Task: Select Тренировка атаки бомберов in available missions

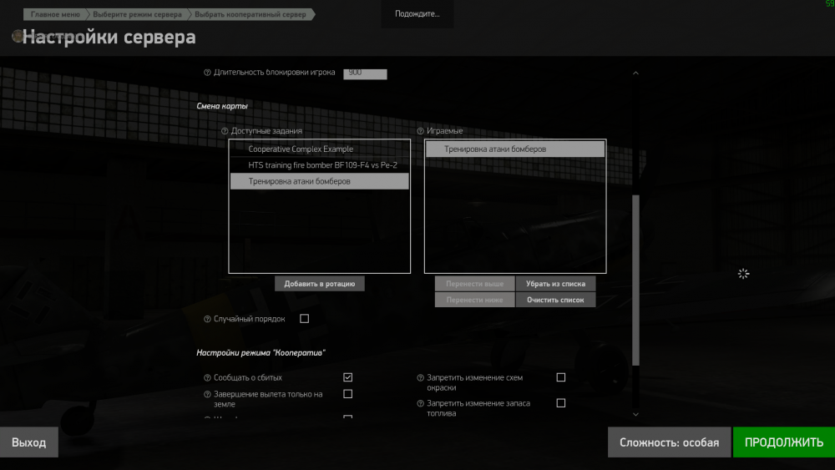Action: 320,181
